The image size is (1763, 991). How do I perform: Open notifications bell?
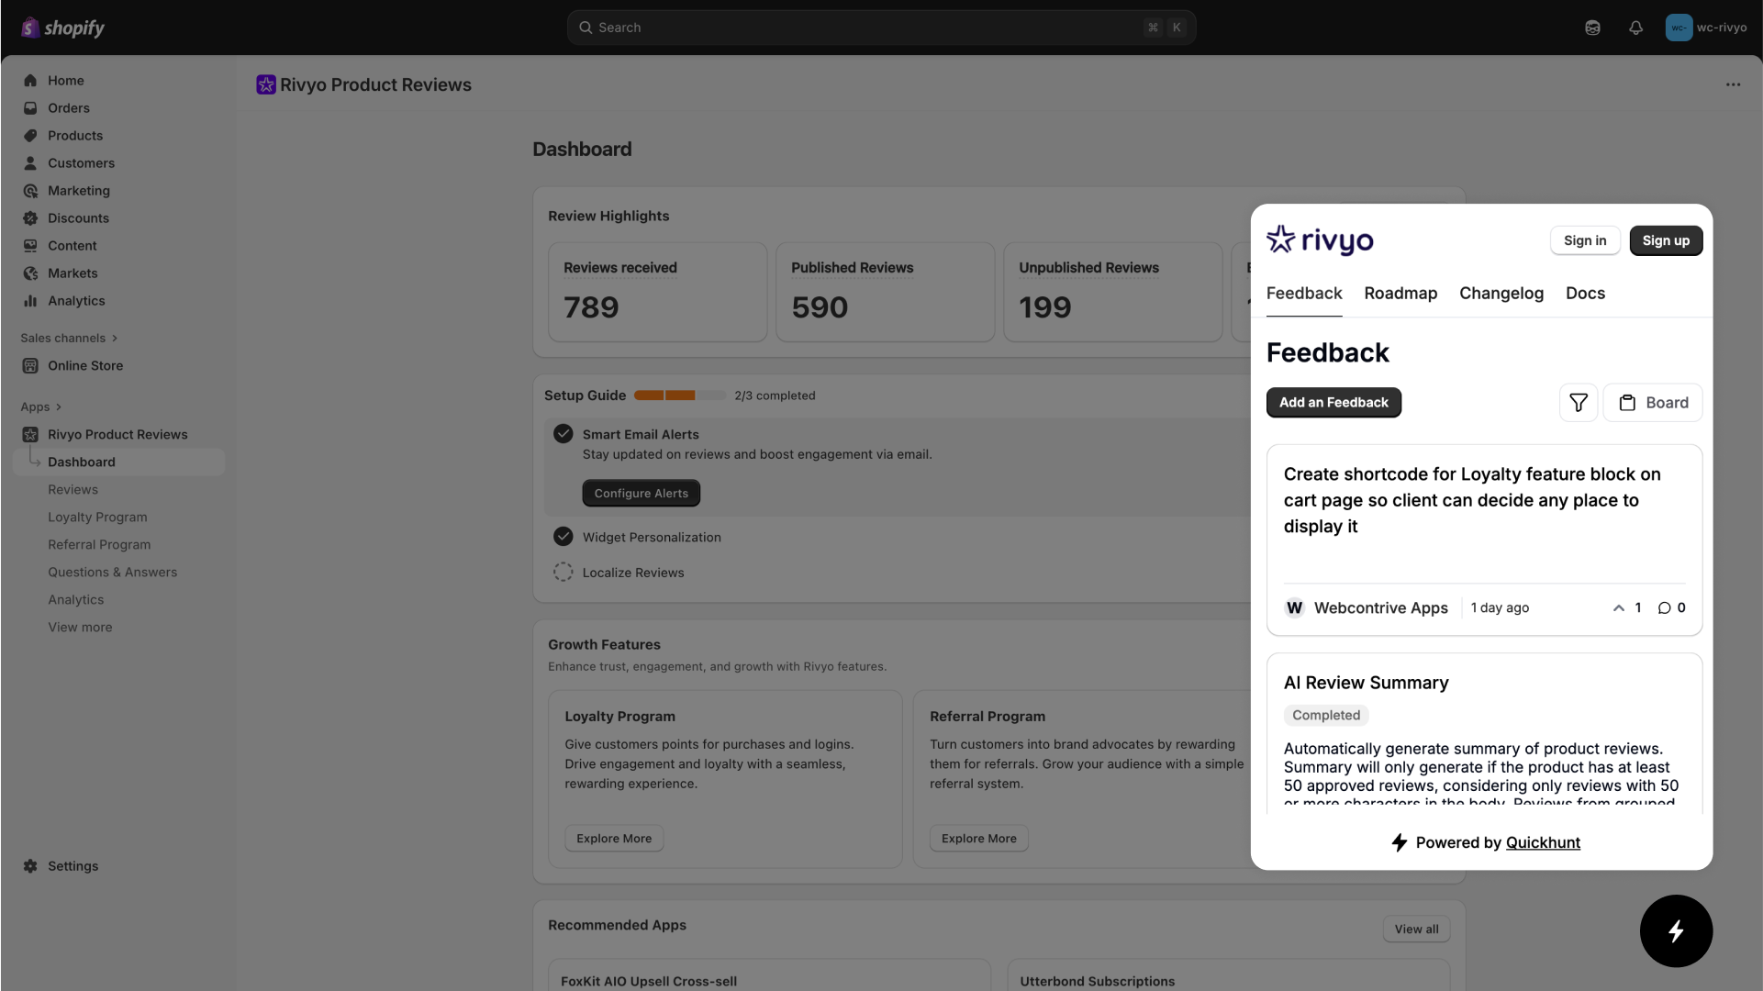pyautogui.click(x=1635, y=28)
